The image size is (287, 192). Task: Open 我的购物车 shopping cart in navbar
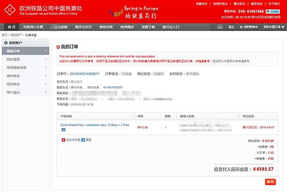coord(249,27)
